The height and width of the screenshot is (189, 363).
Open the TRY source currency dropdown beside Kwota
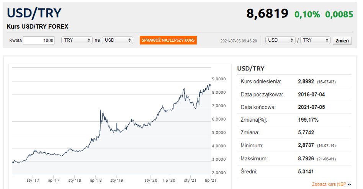point(77,40)
